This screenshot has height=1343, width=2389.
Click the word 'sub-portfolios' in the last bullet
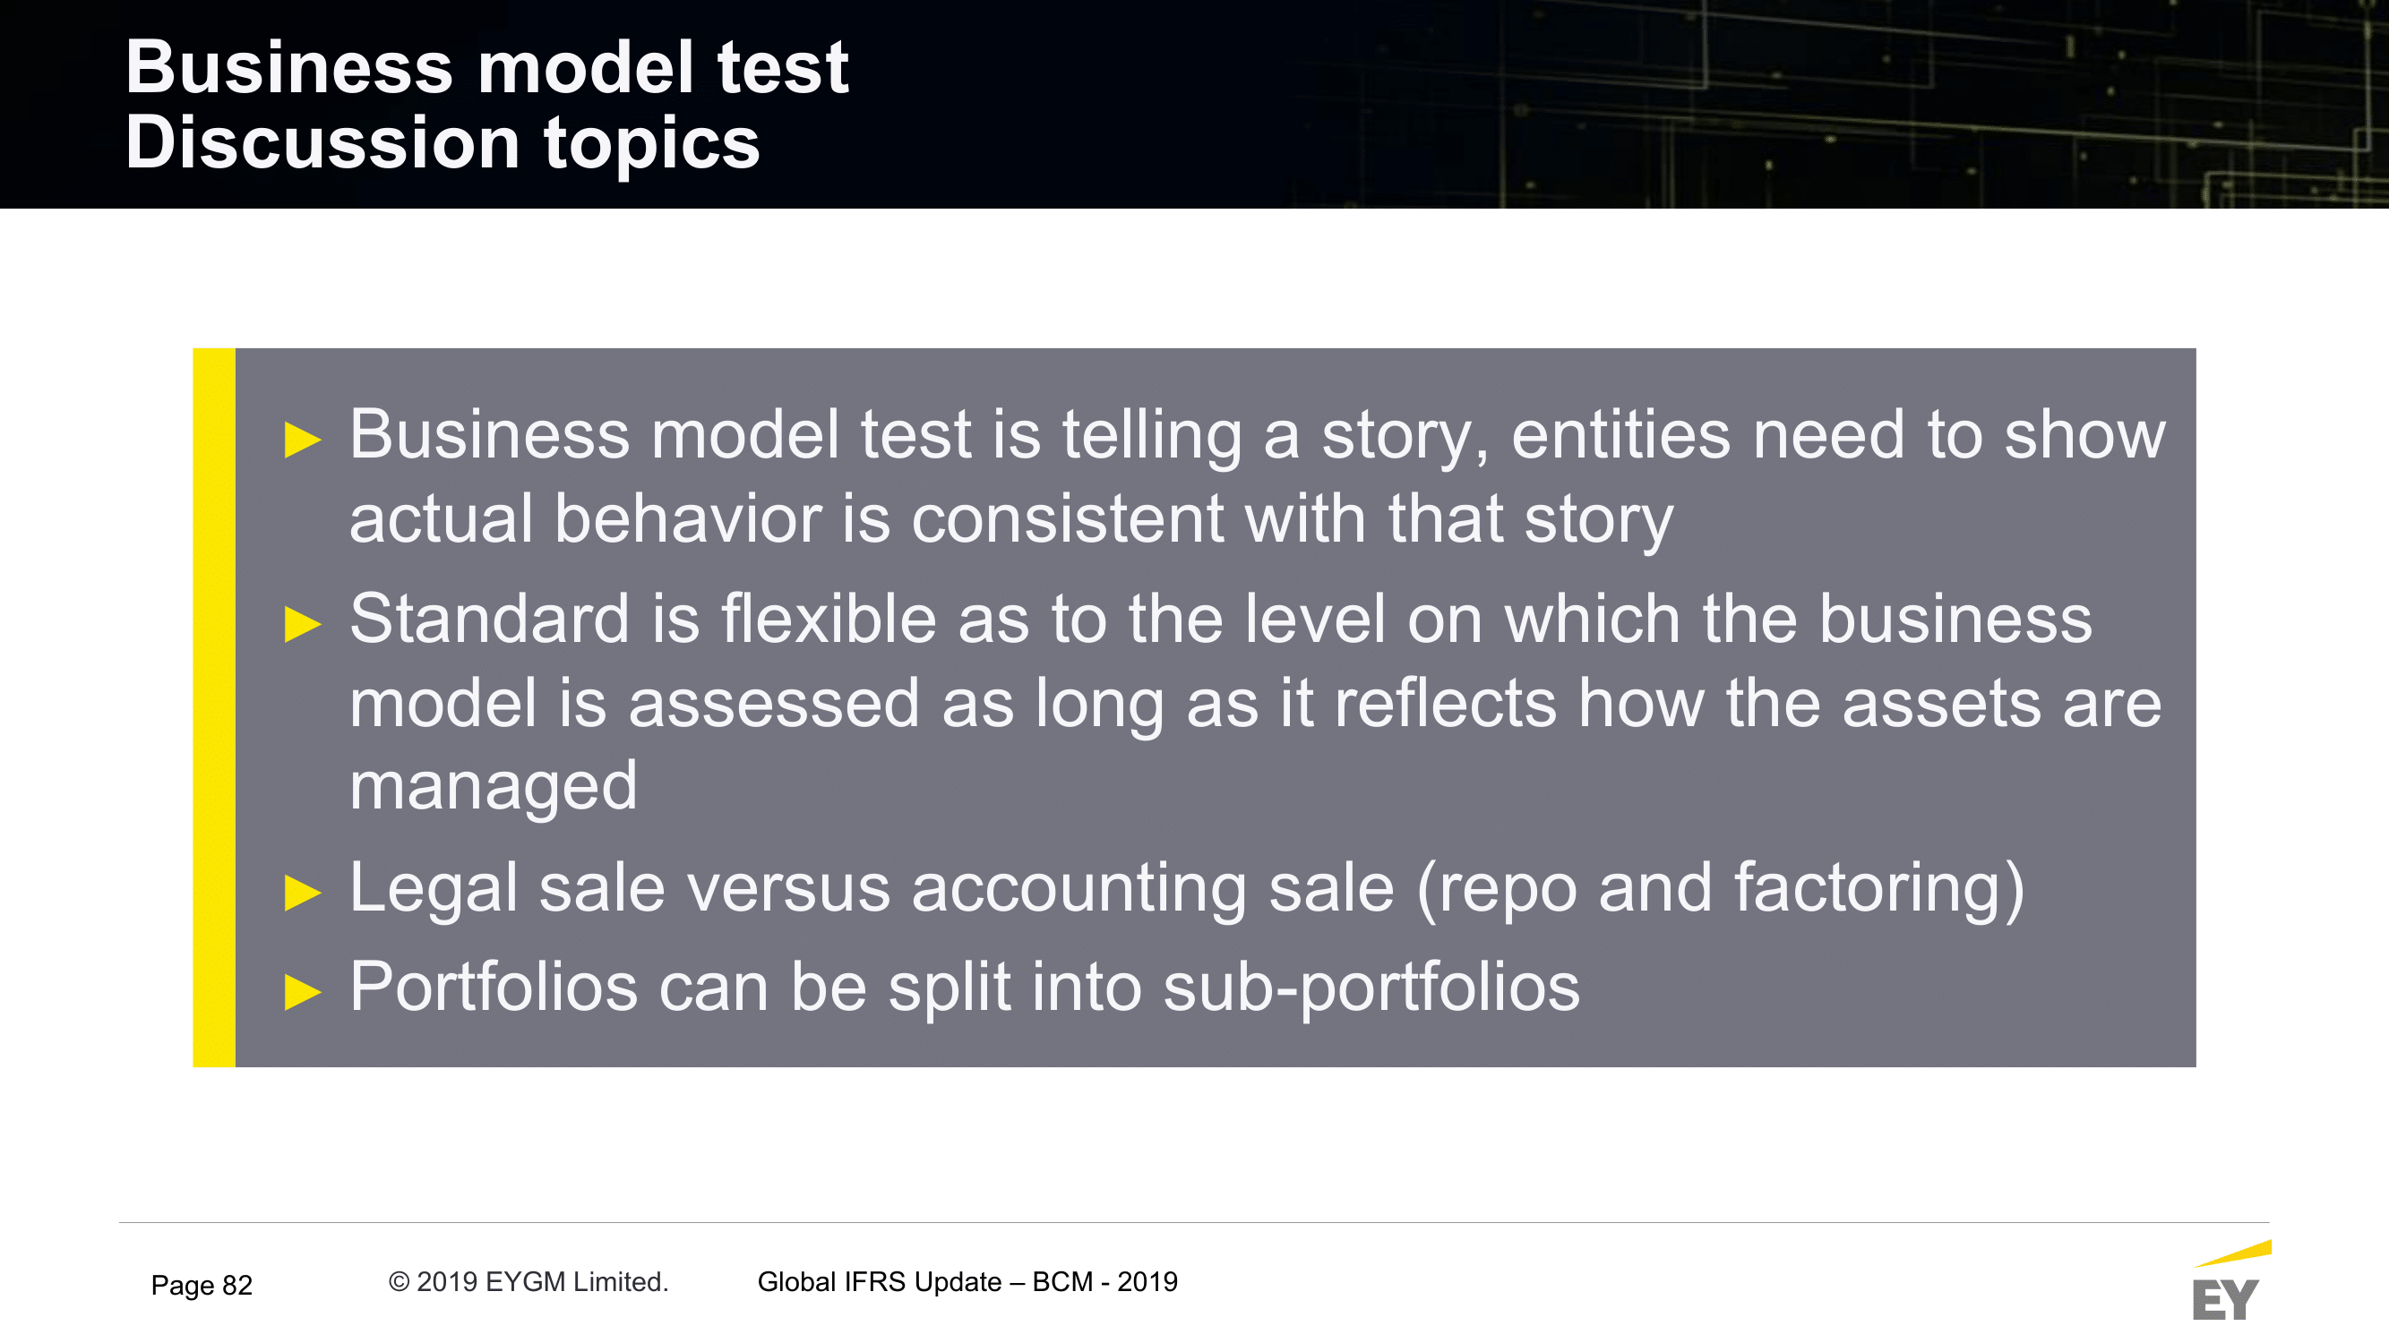coord(1371,988)
